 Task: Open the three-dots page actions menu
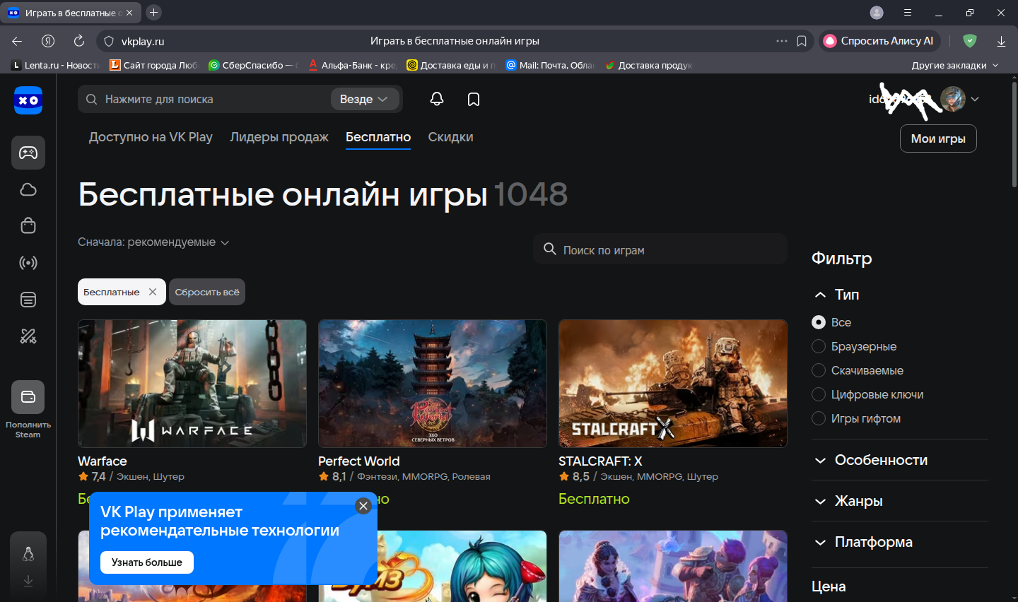782,41
